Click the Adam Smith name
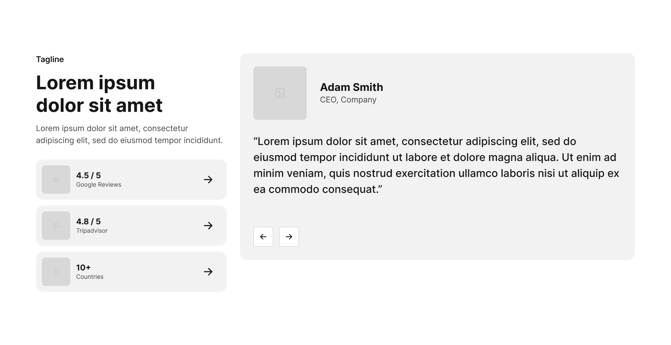671x345 pixels. point(351,87)
